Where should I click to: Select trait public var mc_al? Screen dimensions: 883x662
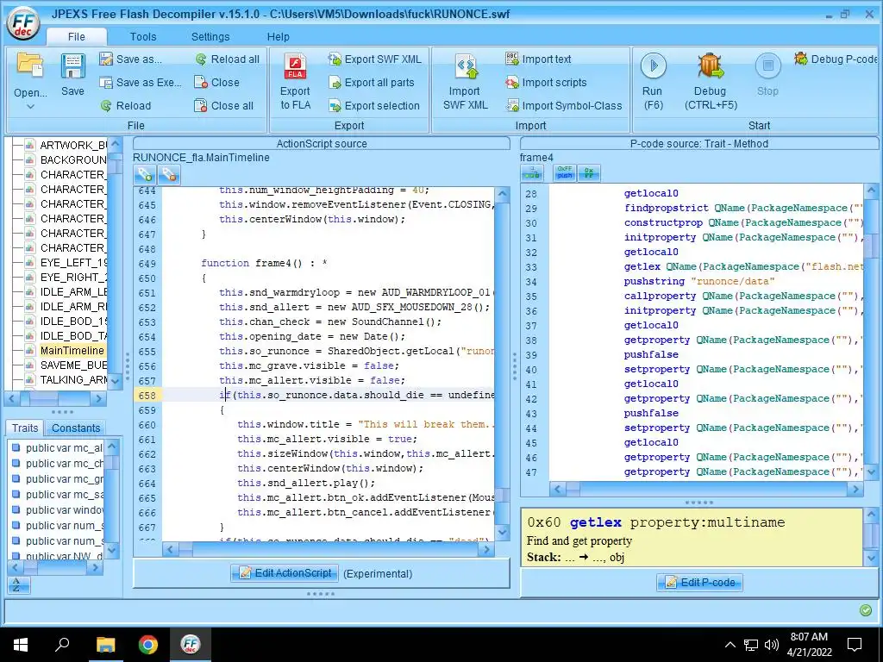[x=57, y=448]
